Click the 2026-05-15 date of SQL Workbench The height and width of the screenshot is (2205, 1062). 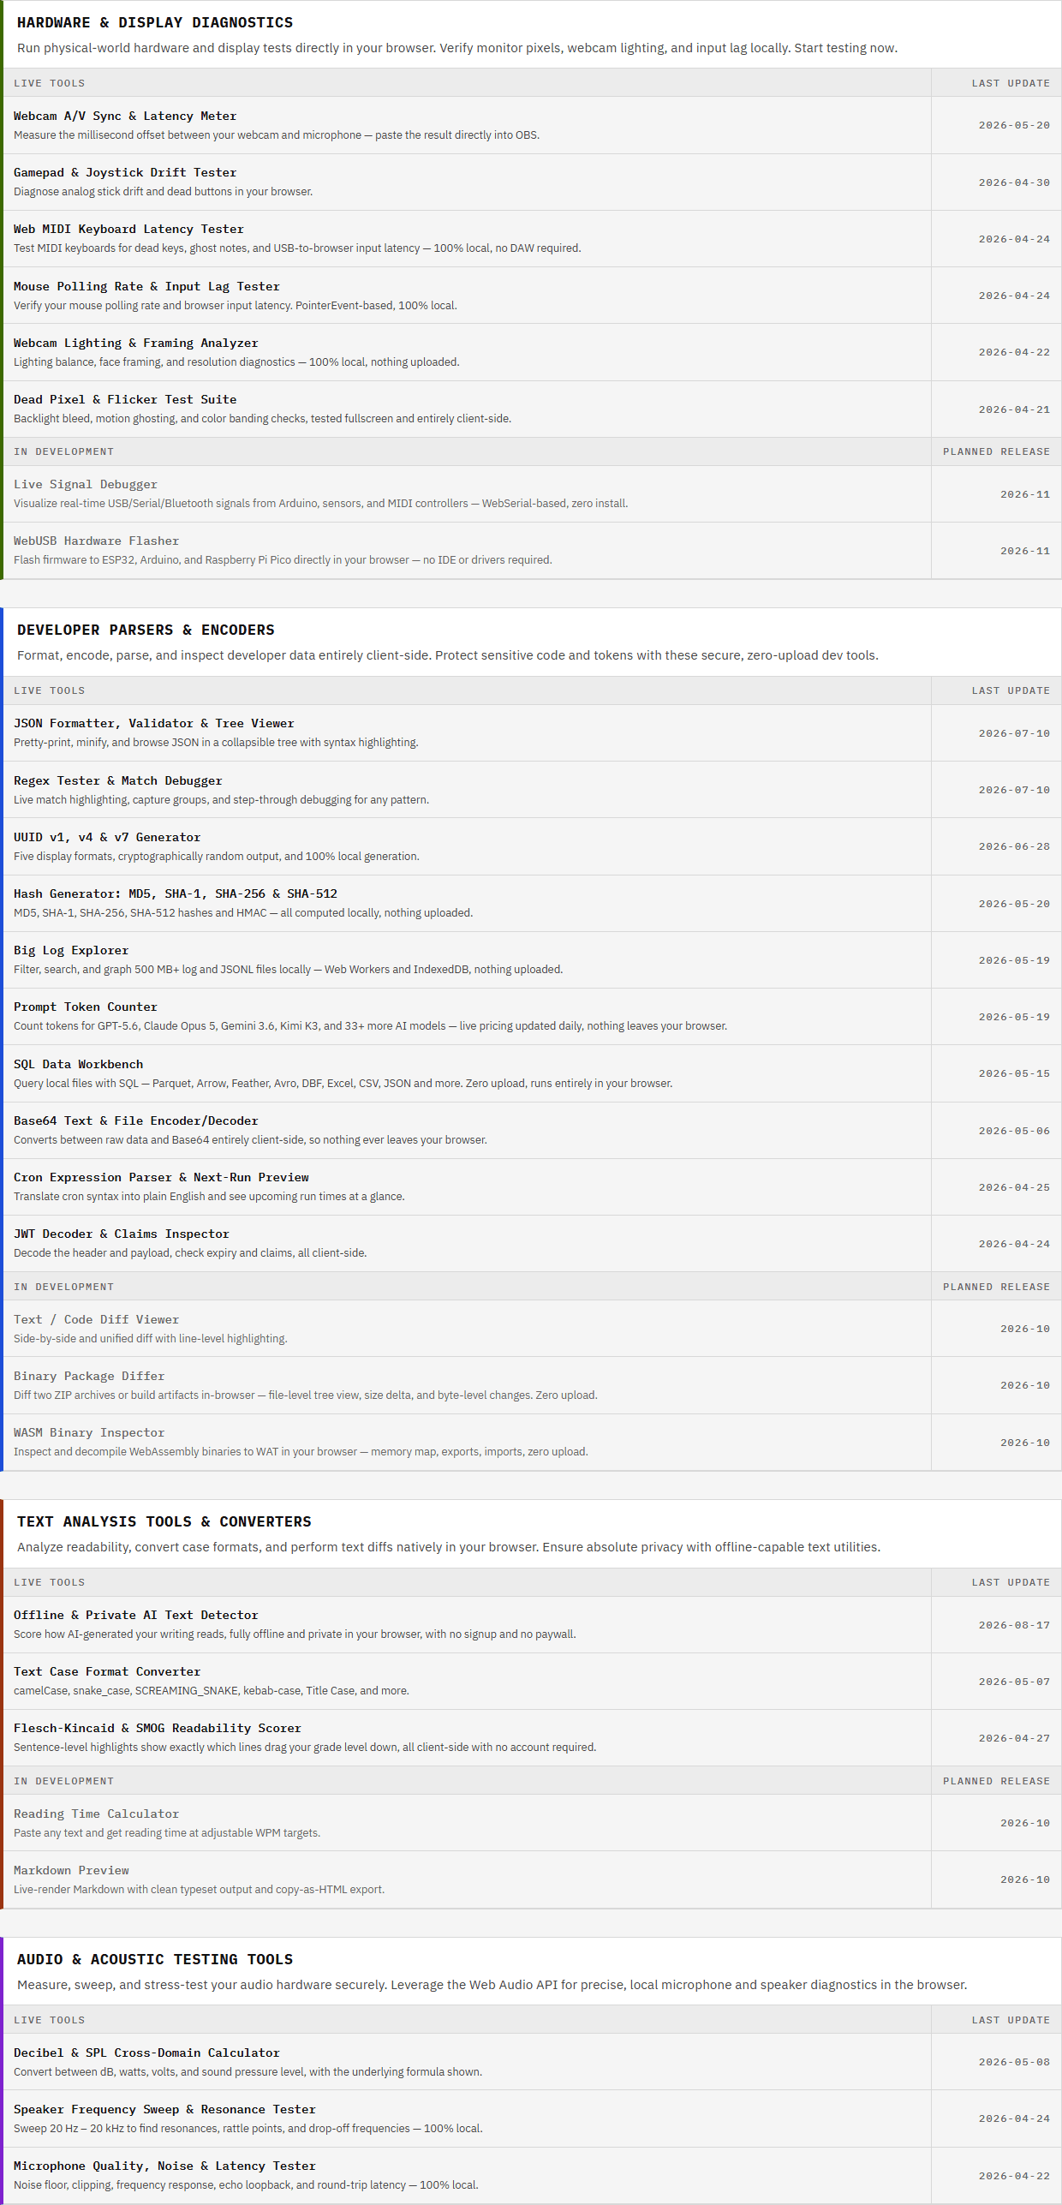1014,1073
